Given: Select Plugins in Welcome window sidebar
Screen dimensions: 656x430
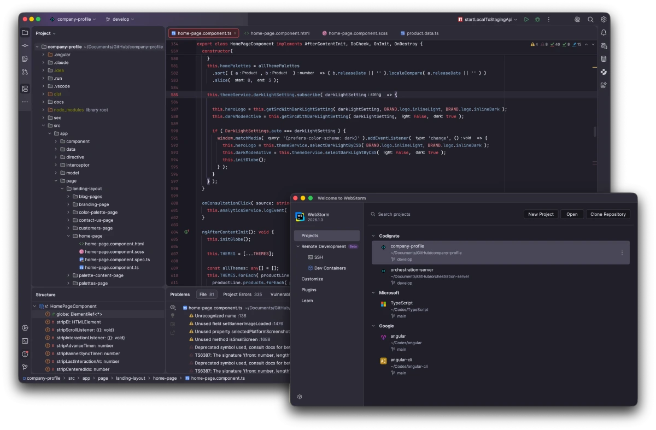Looking at the screenshot, I should point(309,290).
